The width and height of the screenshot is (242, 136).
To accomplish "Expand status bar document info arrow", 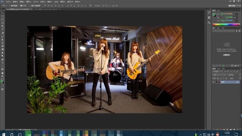I will tap(36, 130).
